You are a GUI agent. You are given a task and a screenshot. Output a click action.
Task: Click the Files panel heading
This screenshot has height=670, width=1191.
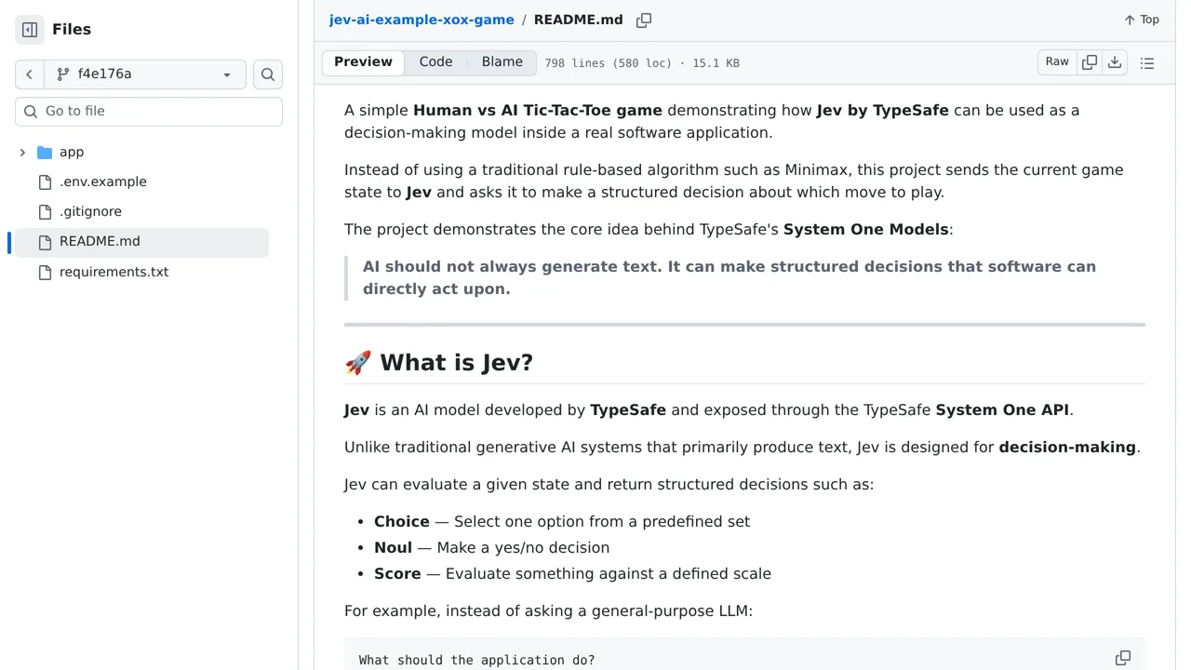click(x=72, y=30)
